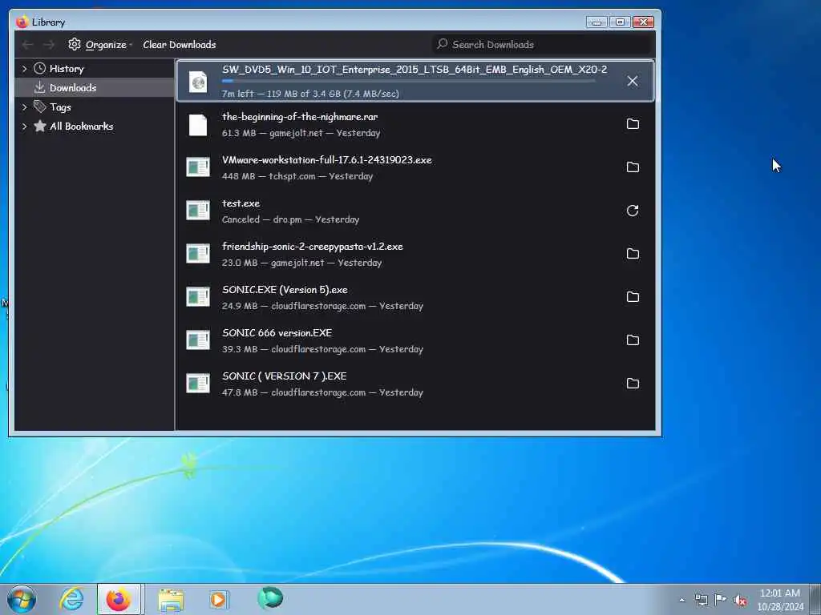This screenshot has height=615, width=821.
Task: Launch Internet Explorer from taskbar
Action: point(71,599)
